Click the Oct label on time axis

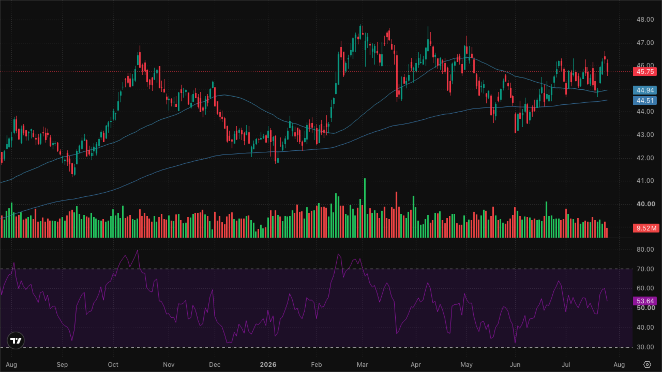[x=113, y=365]
